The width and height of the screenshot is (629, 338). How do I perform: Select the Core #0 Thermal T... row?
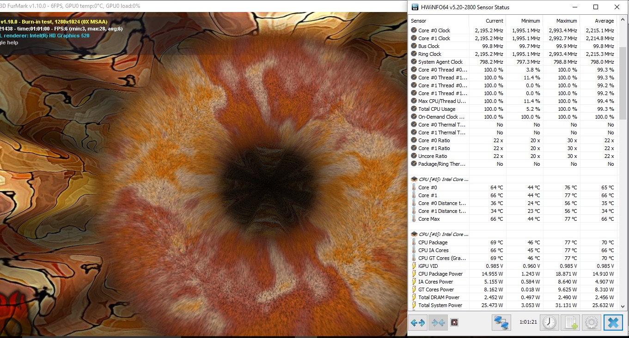513,125
